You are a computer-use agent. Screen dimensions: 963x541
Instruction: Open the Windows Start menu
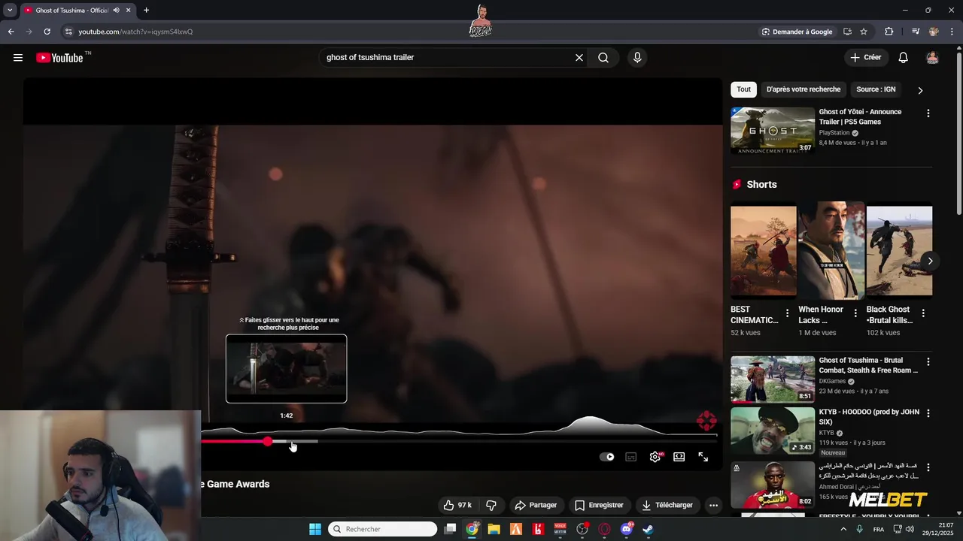pyautogui.click(x=315, y=529)
